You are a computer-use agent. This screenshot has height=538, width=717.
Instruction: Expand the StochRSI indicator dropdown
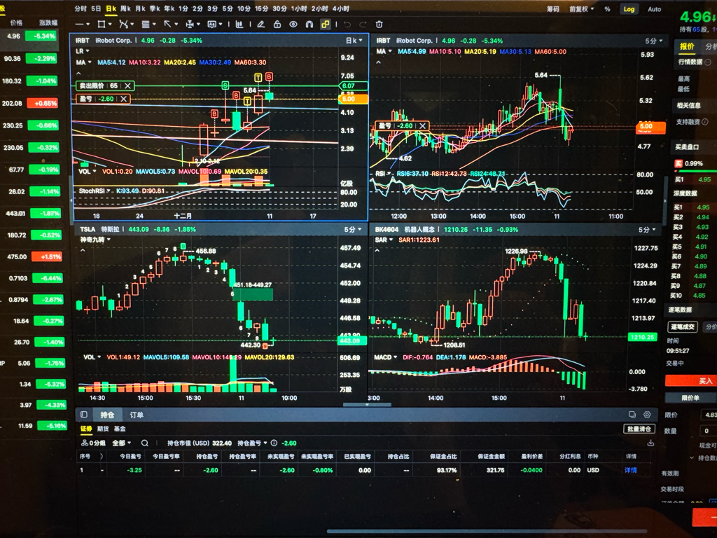point(109,191)
